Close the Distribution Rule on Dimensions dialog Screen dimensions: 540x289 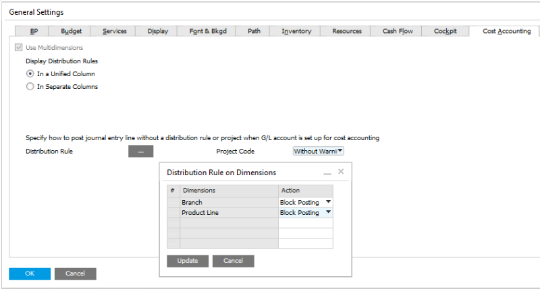point(341,172)
